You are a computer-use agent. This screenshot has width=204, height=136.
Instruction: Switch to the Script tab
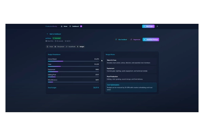click(x=50, y=46)
